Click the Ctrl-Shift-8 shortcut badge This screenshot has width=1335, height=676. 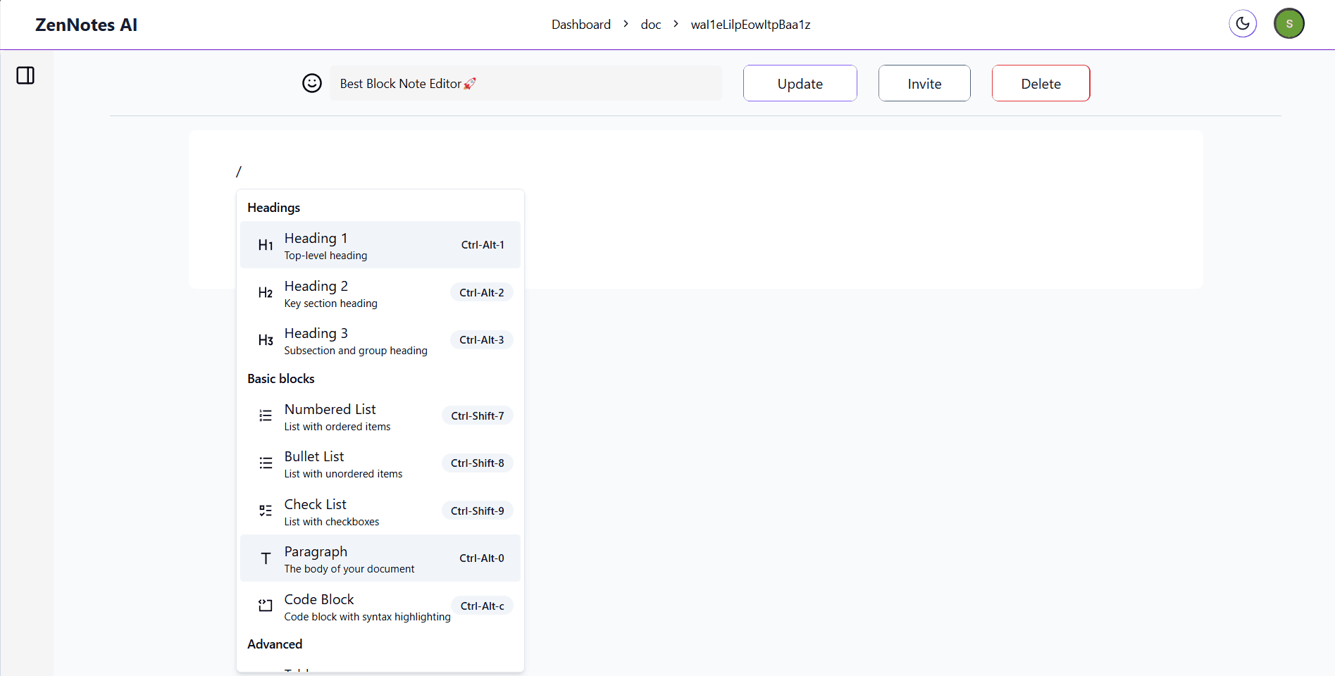point(478,463)
